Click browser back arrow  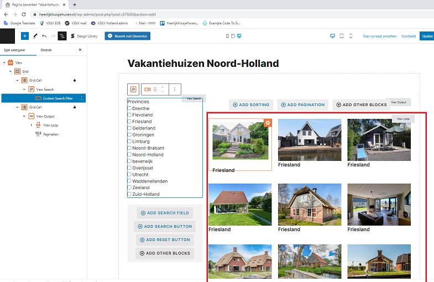point(6,14)
